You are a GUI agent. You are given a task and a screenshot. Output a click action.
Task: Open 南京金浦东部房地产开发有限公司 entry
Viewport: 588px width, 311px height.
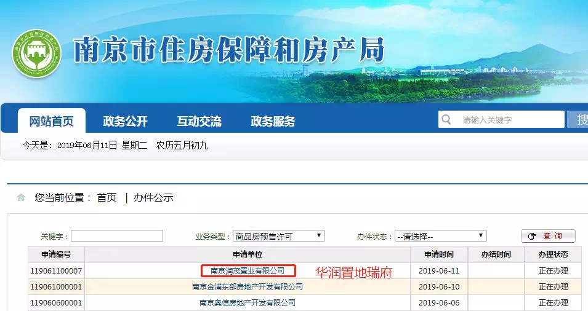[248, 286]
